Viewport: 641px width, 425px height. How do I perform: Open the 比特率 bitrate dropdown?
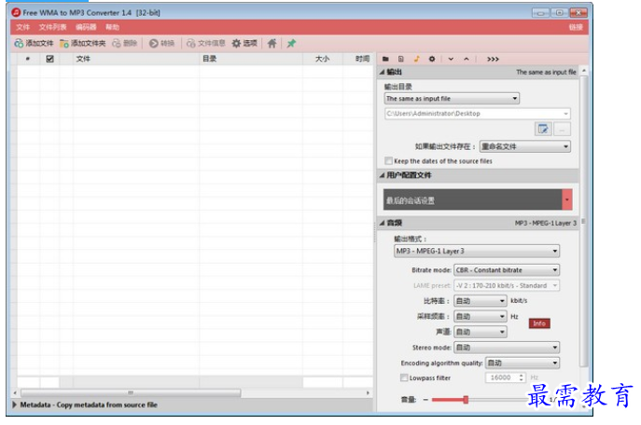coord(481,301)
